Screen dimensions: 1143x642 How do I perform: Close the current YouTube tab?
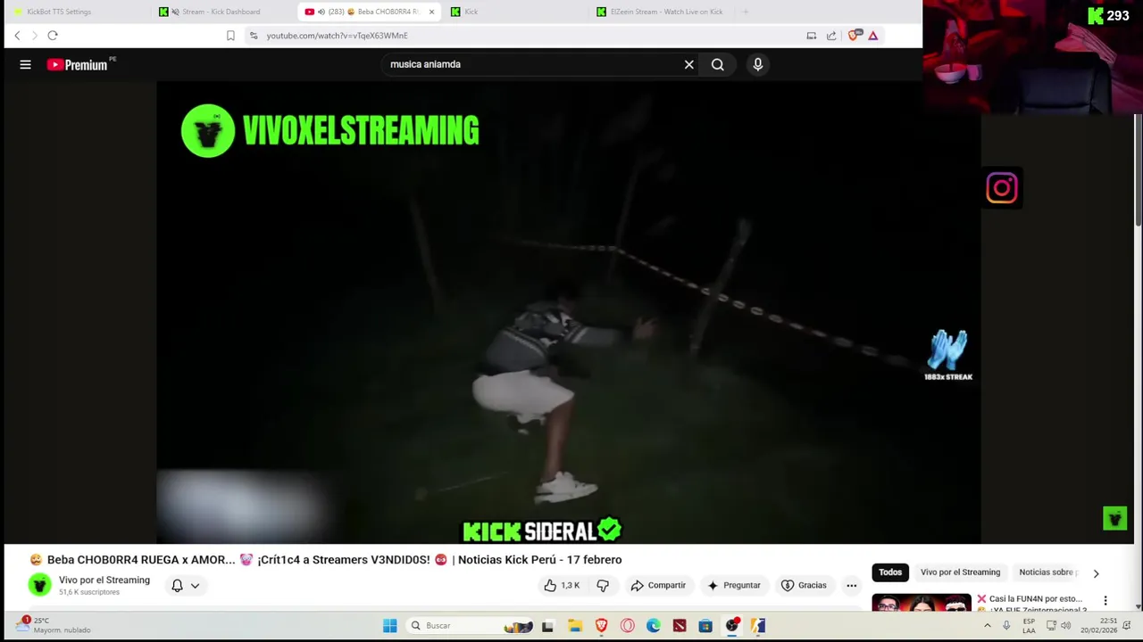coord(431,12)
